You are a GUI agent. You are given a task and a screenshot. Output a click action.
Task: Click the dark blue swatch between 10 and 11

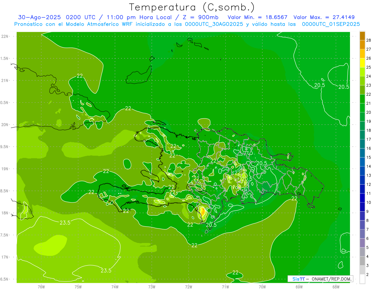click(362, 198)
